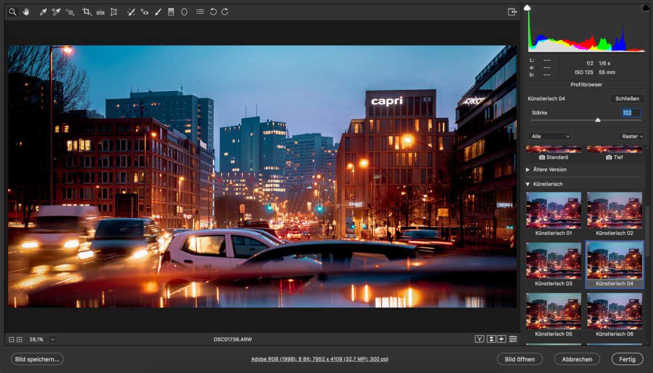Open the zoom level dropdown
Screen dimensions: 653x373
53,339
